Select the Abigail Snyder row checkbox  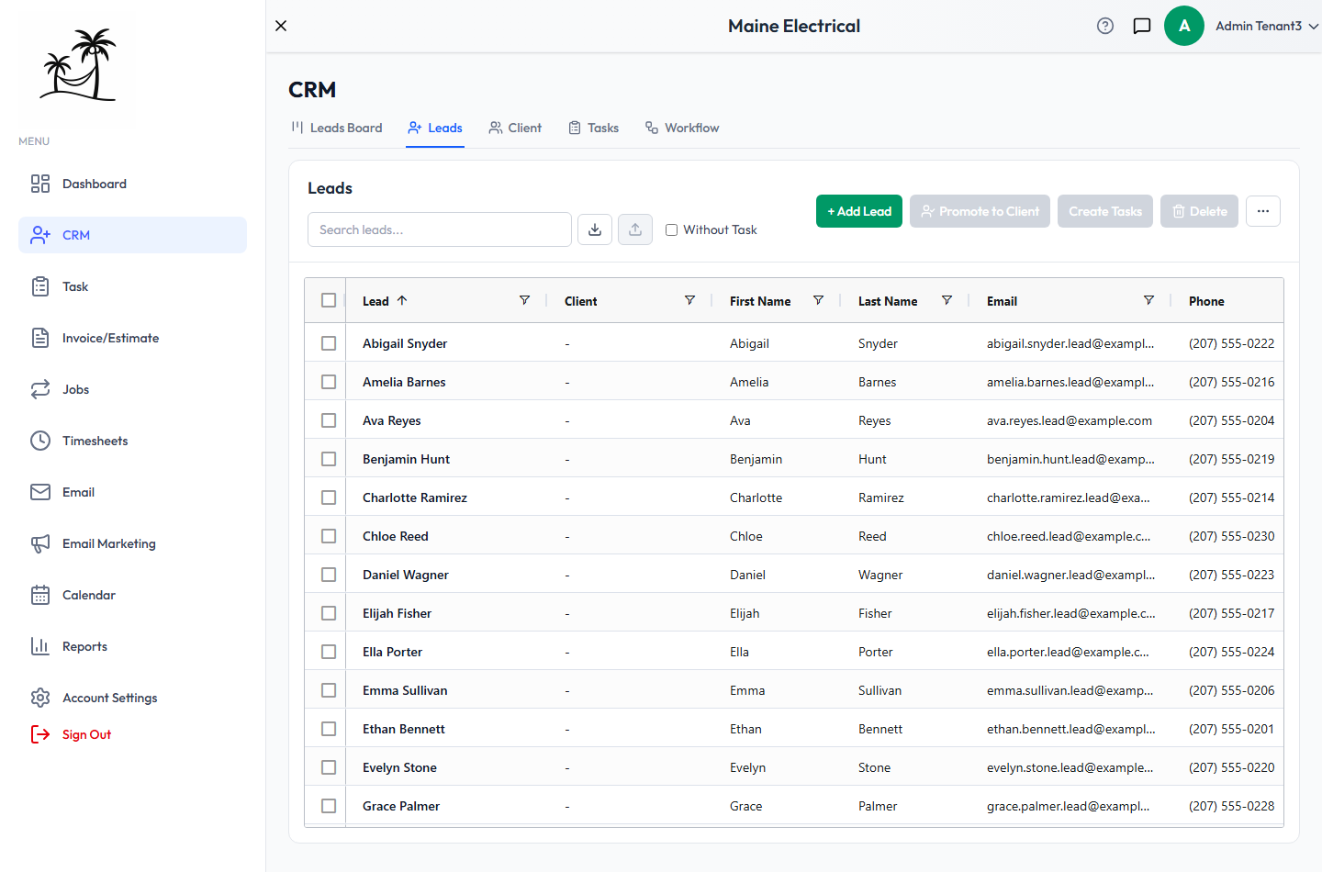(329, 343)
